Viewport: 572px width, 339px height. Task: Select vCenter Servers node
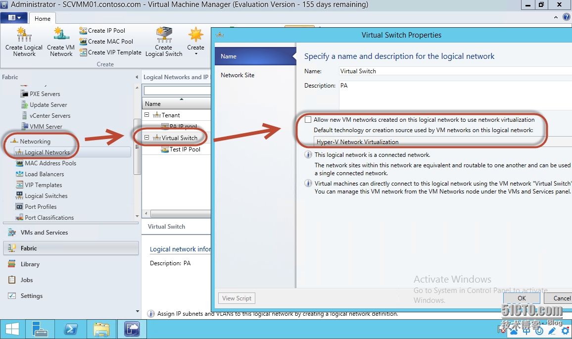49,116
